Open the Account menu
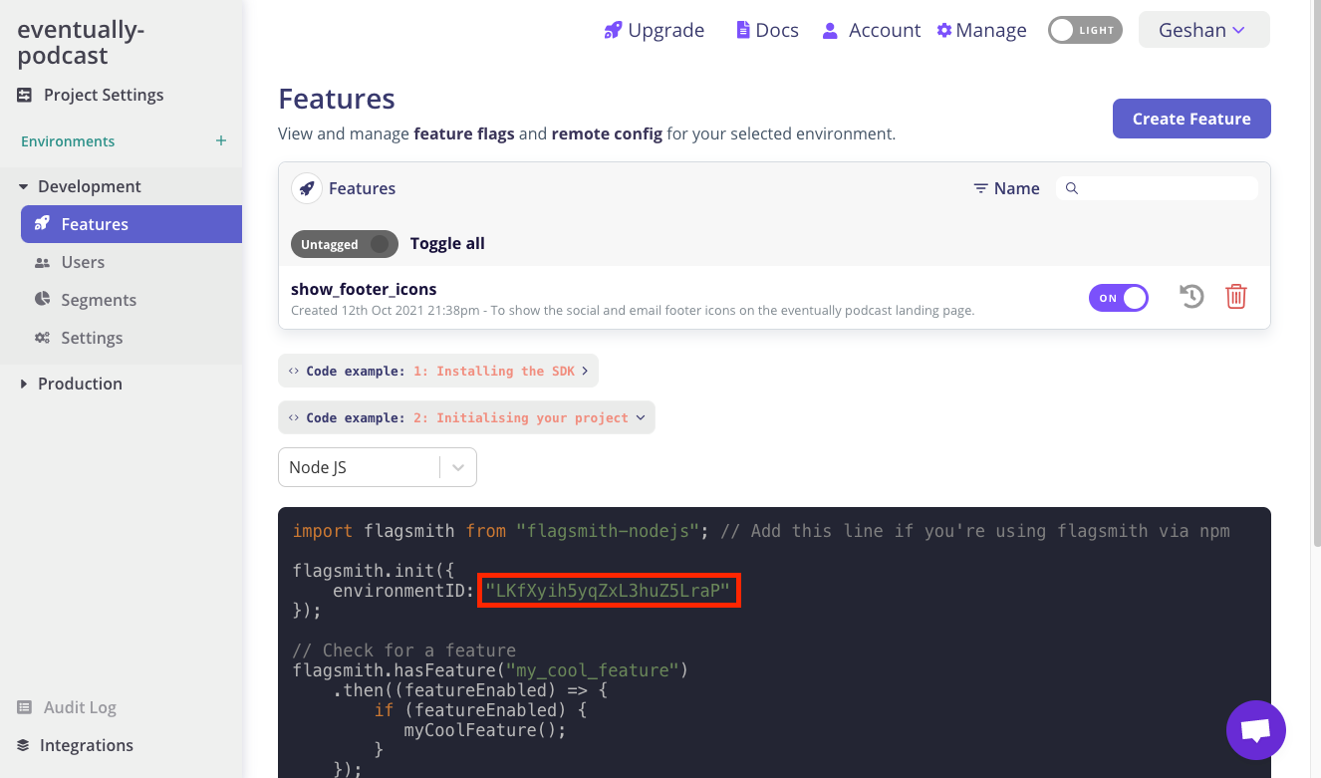1321x778 pixels. tap(871, 29)
